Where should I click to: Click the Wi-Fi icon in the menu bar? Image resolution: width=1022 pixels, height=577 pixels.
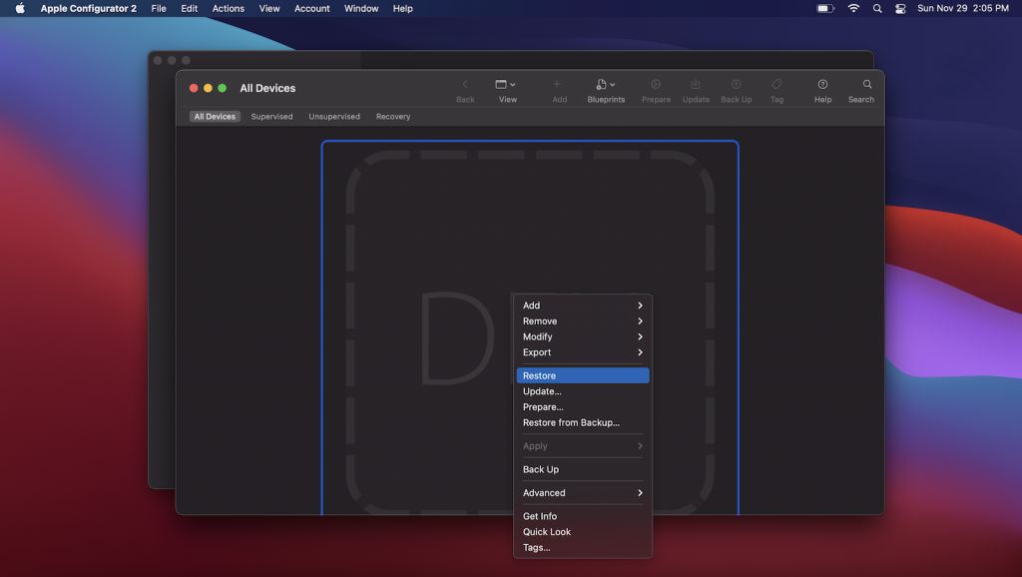coord(853,8)
